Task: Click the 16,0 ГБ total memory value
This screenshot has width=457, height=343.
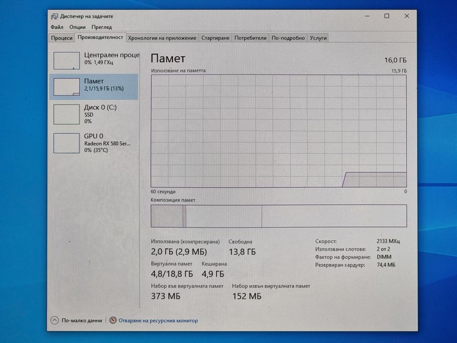Action: pyautogui.click(x=395, y=60)
